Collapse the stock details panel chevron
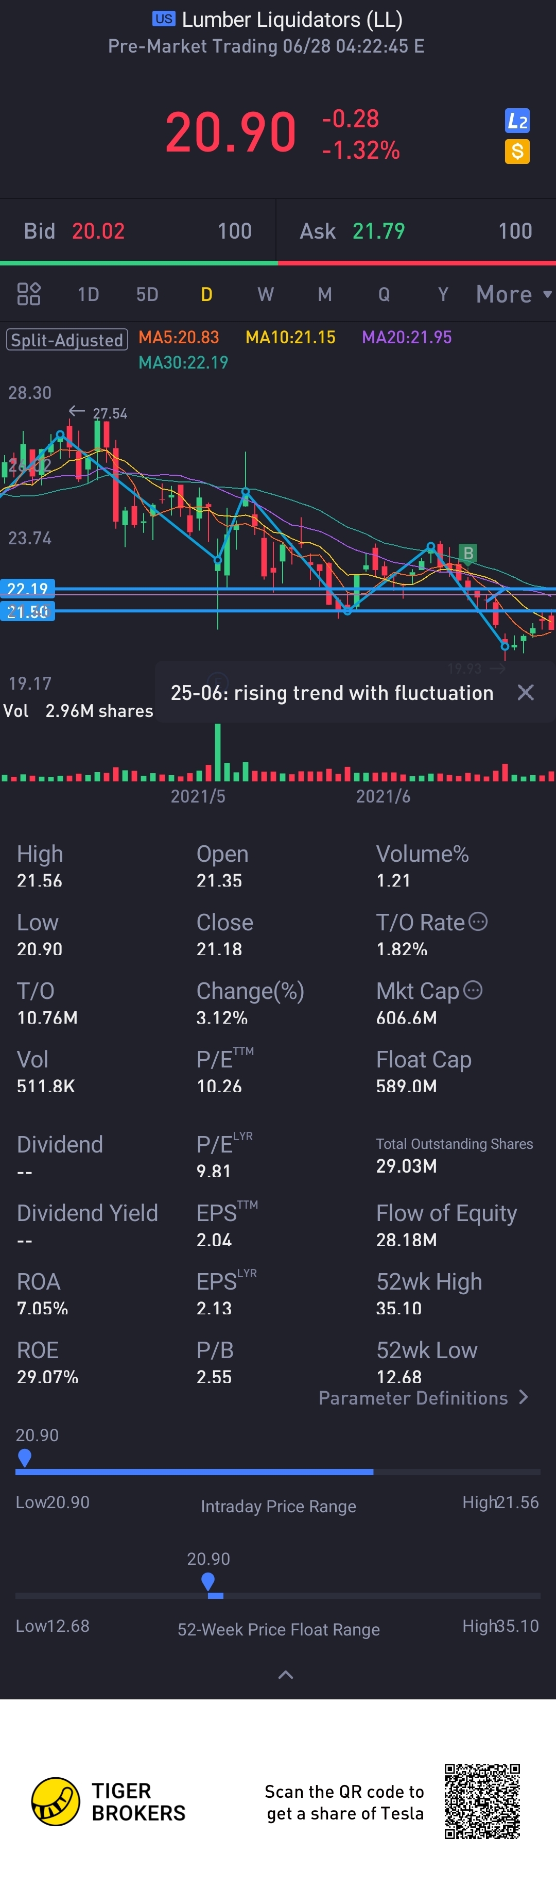The height and width of the screenshot is (1904, 556). tap(286, 1675)
